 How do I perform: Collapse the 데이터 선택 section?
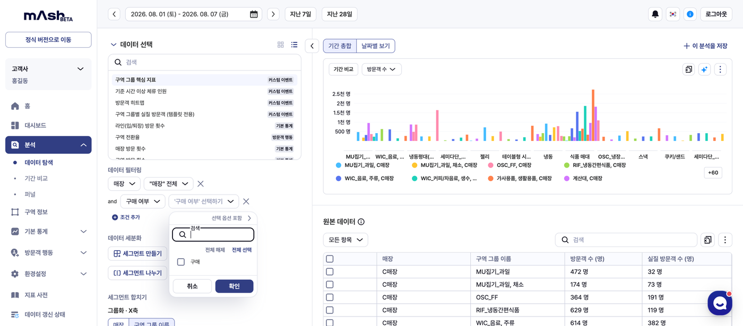pyautogui.click(x=113, y=45)
